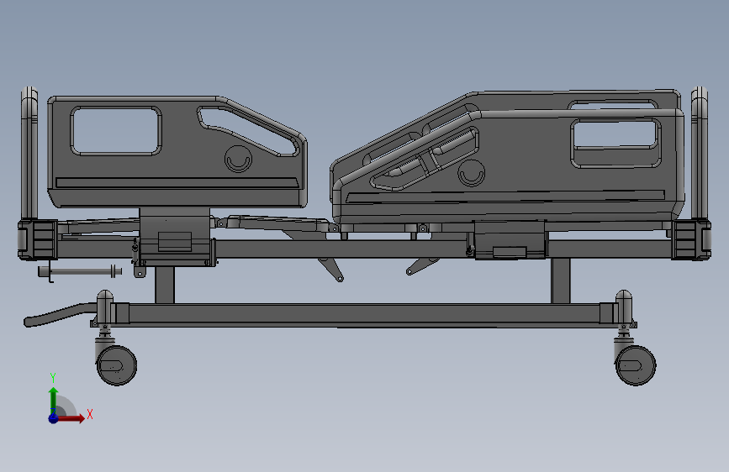Select the right corner bumper block
The width and height of the screenshot is (729, 472).
pyautogui.click(x=691, y=239)
